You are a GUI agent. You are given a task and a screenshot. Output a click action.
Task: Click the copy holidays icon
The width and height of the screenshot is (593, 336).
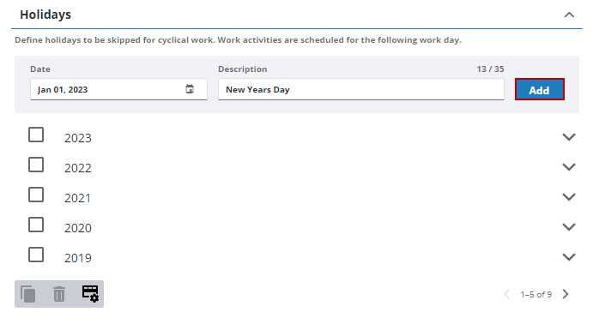tap(28, 294)
